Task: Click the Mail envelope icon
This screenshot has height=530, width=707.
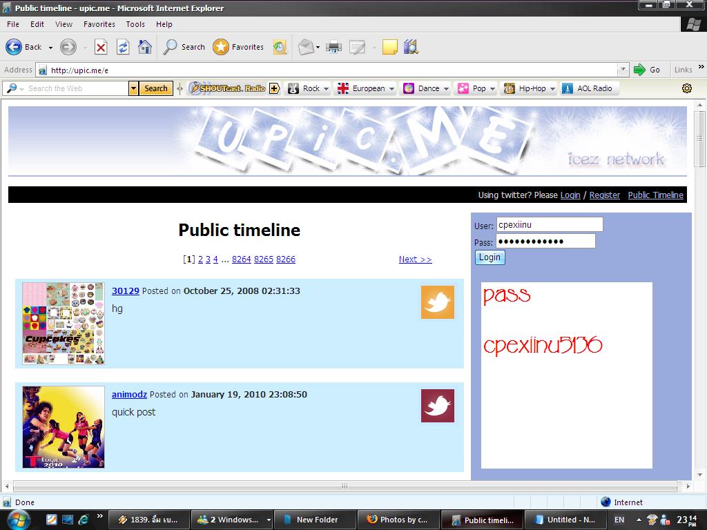Action: pos(306,47)
